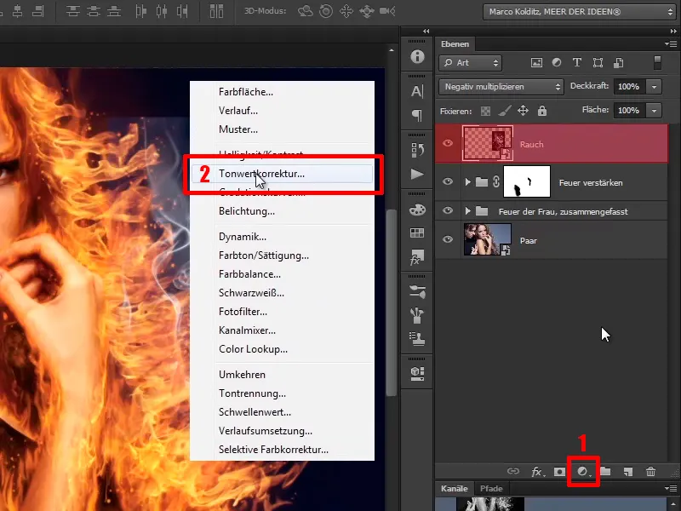
Task: Choose Selektive Farbkorrektur from the menu
Action: point(283,450)
